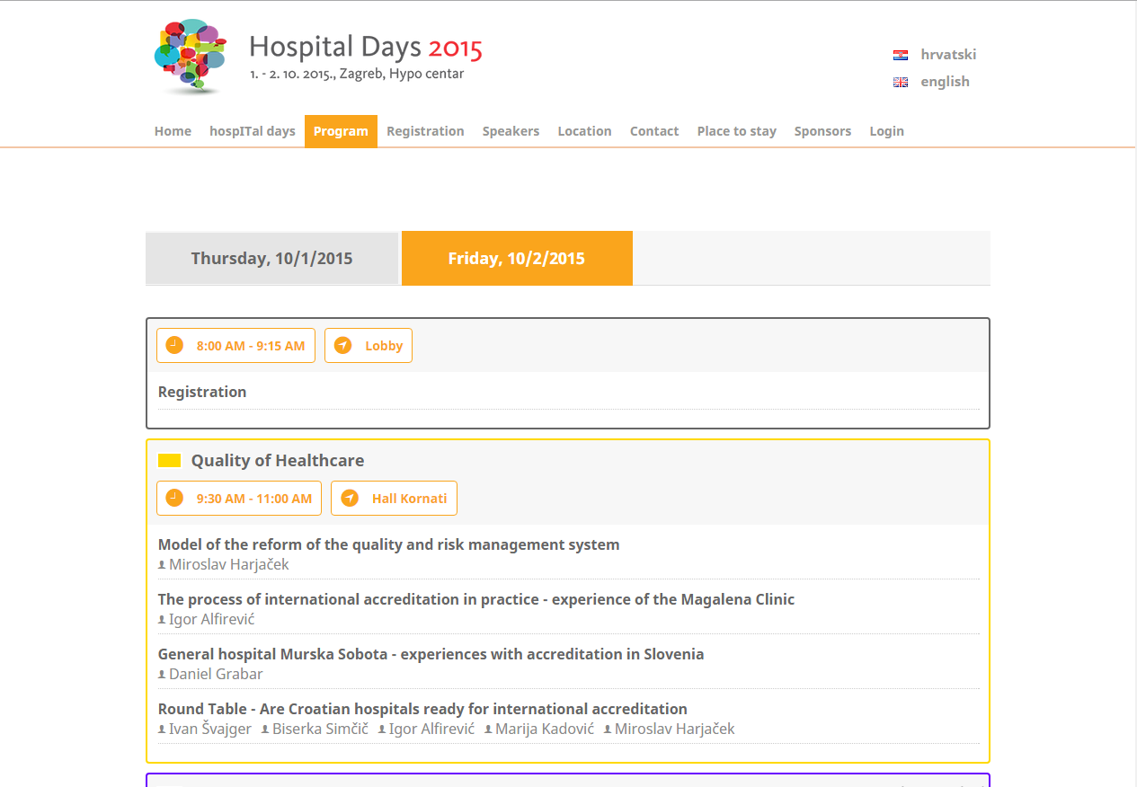Open the Location menu item
The width and height of the screenshot is (1137, 787).
click(584, 131)
